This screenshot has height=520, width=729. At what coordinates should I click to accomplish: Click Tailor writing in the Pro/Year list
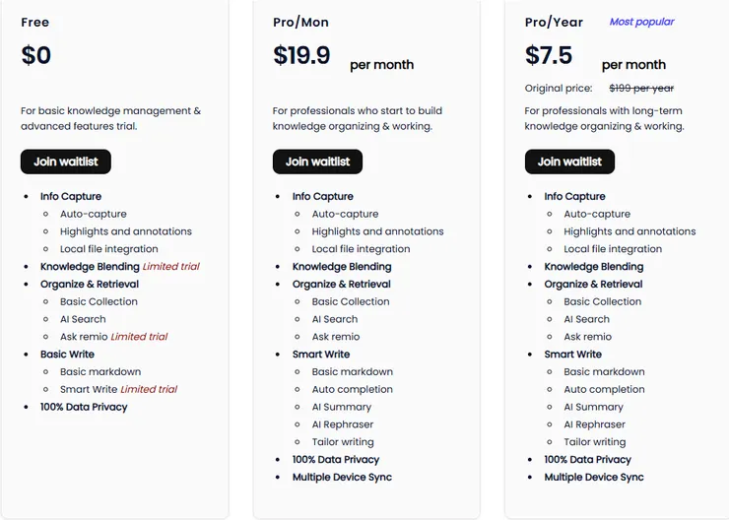tap(594, 442)
